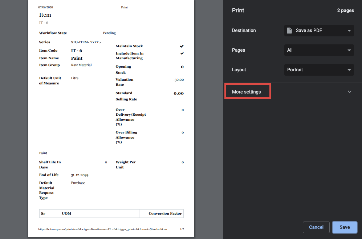Click the Item heading in the preview

coord(45,15)
